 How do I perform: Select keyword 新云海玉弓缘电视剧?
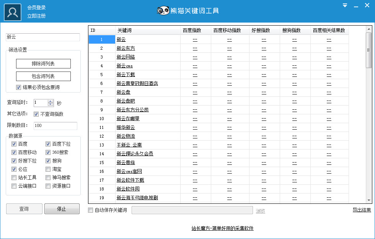pos(137,198)
